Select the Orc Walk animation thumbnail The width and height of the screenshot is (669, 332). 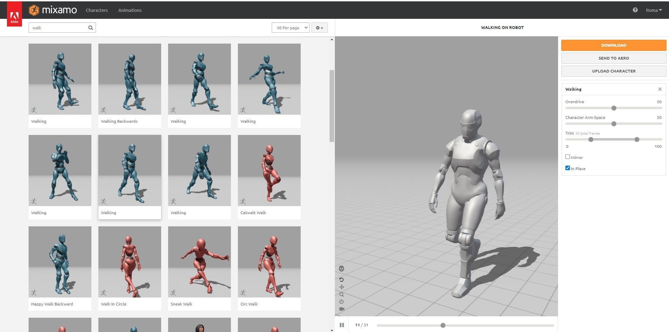pyautogui.click(x=269, y=262)
